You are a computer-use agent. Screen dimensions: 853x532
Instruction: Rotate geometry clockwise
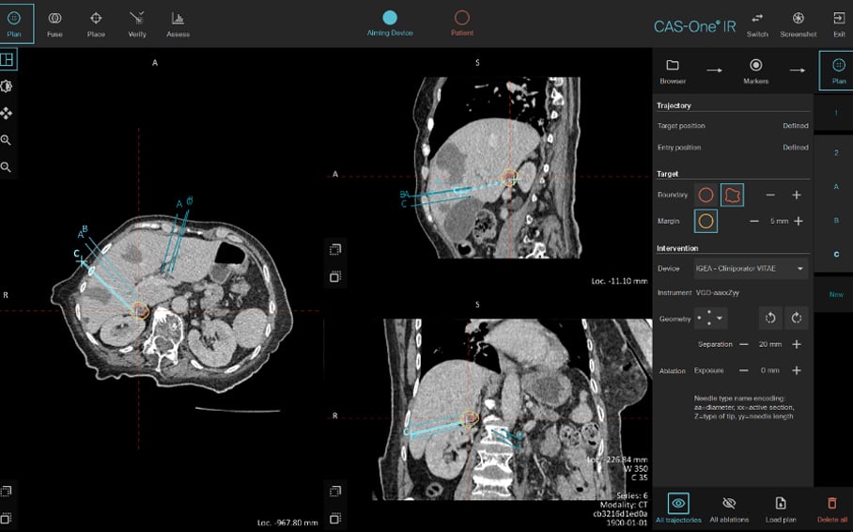point(797,318)
